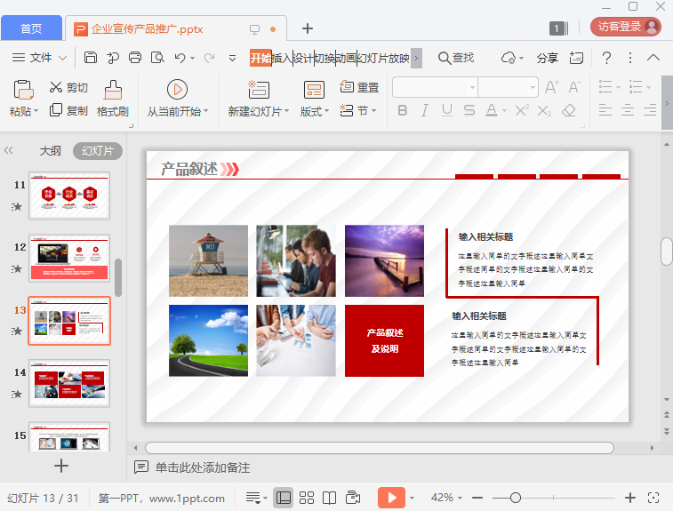The width and height of the screenshot is (673, 511).
Task: Toggle normal view in status bar
Action: (x=284, y=498)
